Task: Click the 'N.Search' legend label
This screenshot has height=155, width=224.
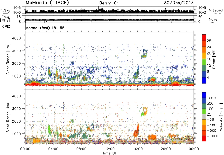Action: 216,10
